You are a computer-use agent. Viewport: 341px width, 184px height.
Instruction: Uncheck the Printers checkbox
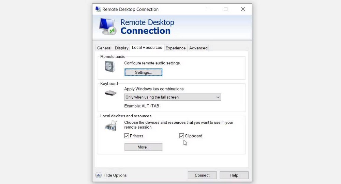[127, 136]
